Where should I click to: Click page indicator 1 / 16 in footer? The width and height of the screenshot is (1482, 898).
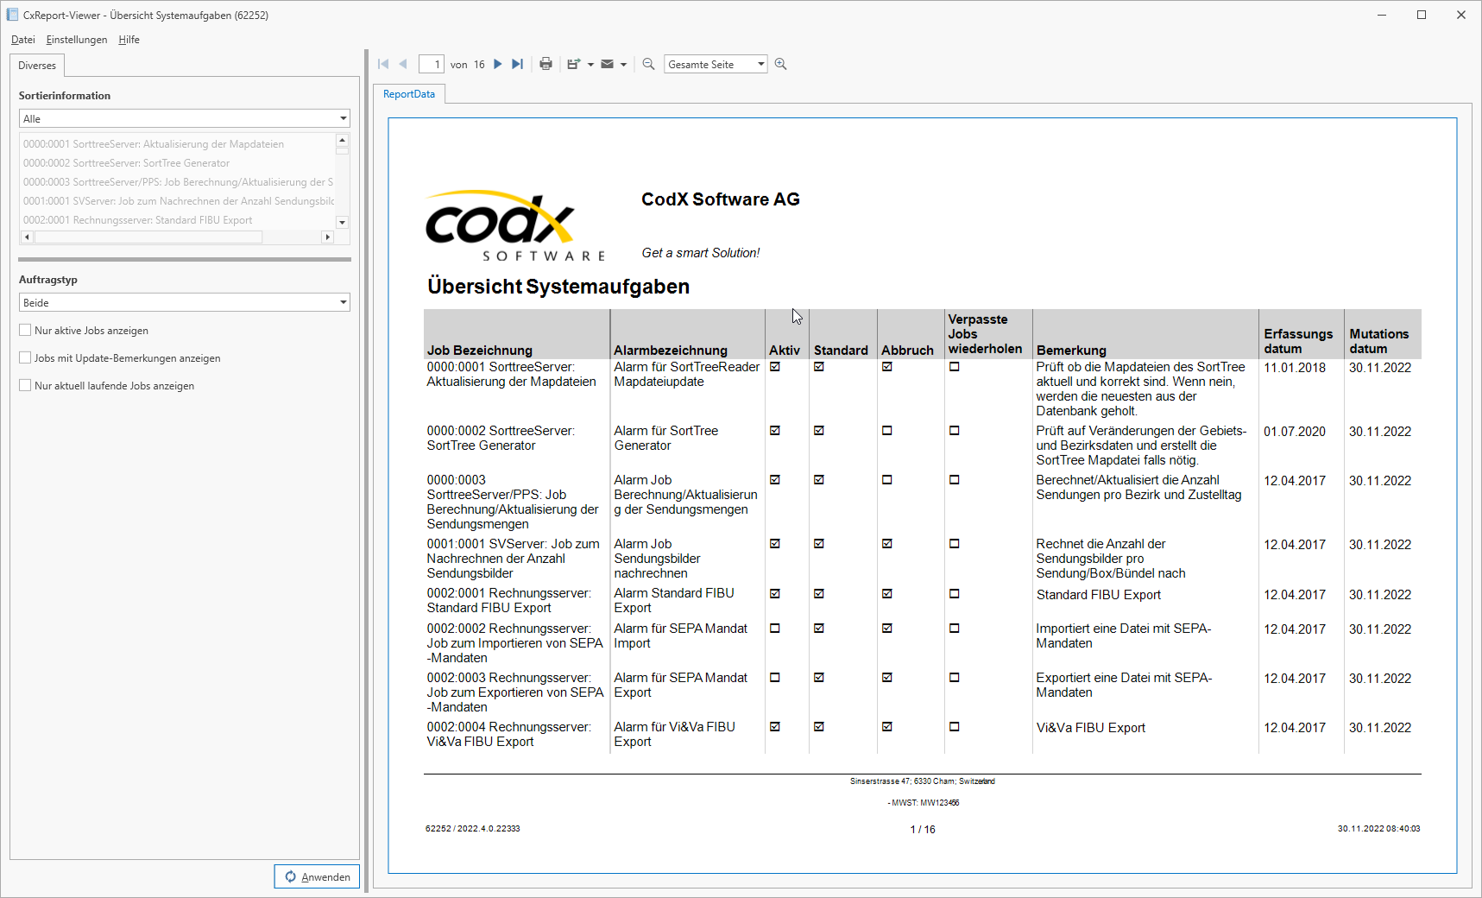click(x=923, y=830)
